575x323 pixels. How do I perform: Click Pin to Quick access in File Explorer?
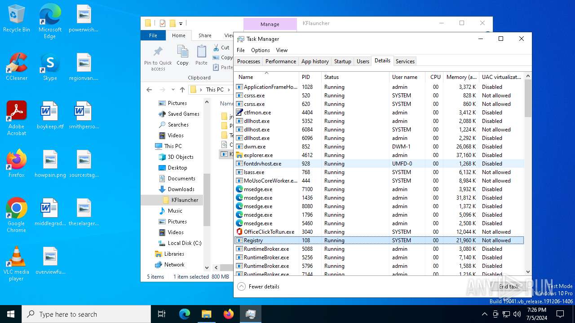[158, 58]
